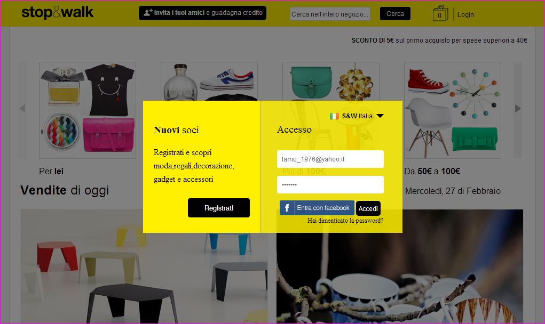Click the Facebook f icon
The image size is (545, 324).
pos(287,208)
